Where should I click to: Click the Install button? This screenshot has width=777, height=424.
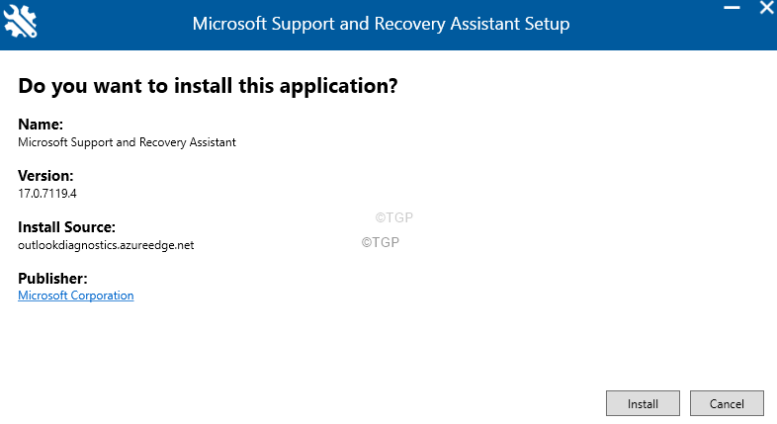pyautogui.click(x=643, y=403)
